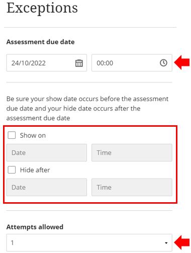The width and height of the screenshot is (191, 253).
Task: Open the clock time picker icon
Action: [163, 63]
